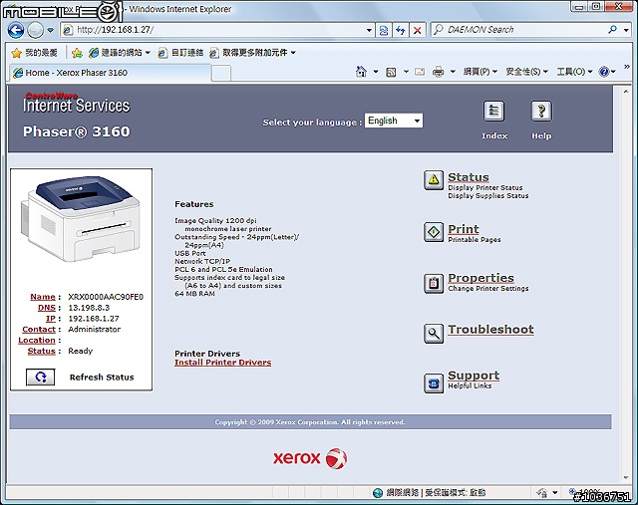Click the custom links (自訂連結) favorite

(180, 53)
